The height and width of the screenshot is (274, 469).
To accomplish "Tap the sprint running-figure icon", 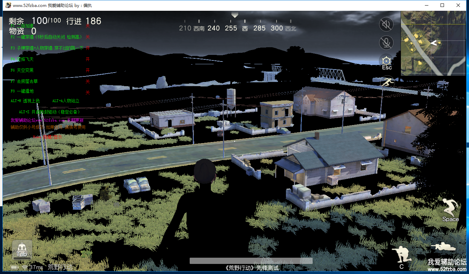I will pyautogui.click(x=387, y=83).
